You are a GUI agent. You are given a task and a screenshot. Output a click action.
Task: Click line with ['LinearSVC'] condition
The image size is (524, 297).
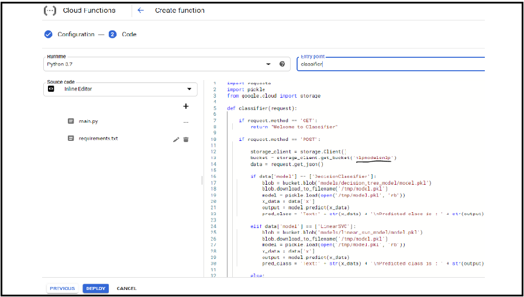click(303, 226)
